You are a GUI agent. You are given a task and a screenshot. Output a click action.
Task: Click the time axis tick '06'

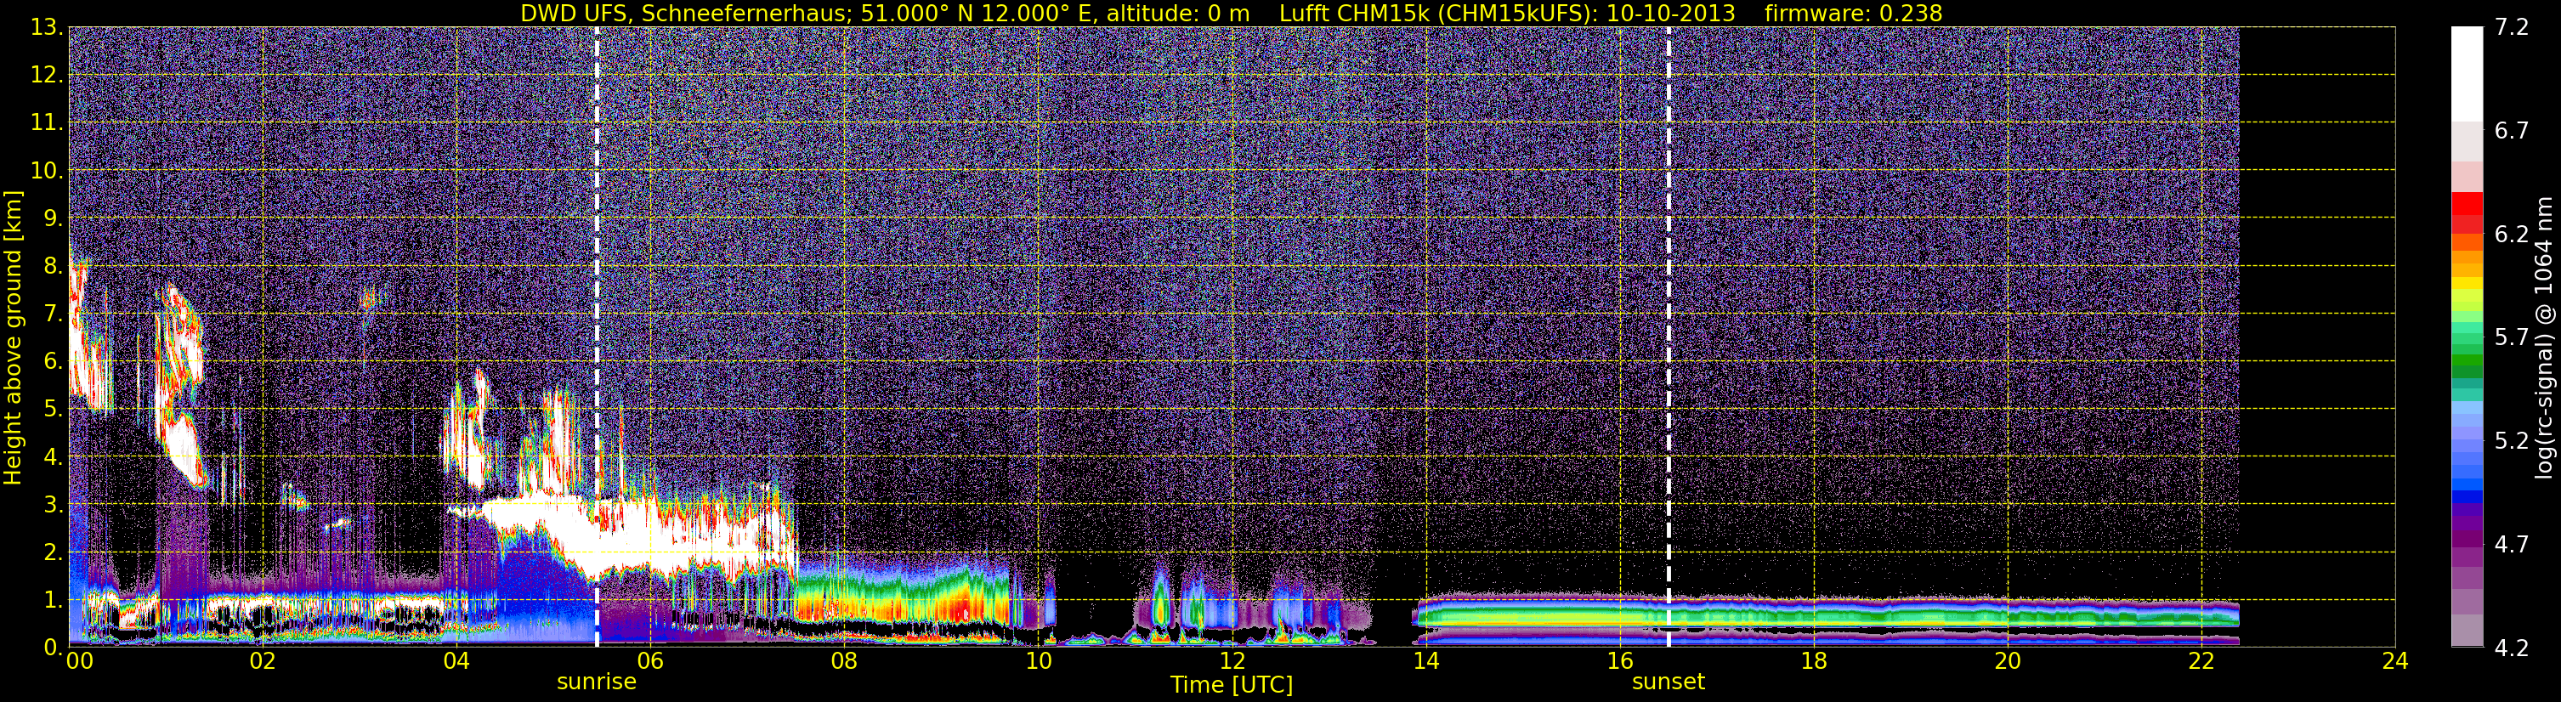[649, 661]
